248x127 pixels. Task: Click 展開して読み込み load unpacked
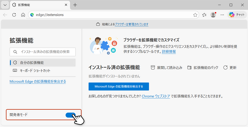click(166, 68)
